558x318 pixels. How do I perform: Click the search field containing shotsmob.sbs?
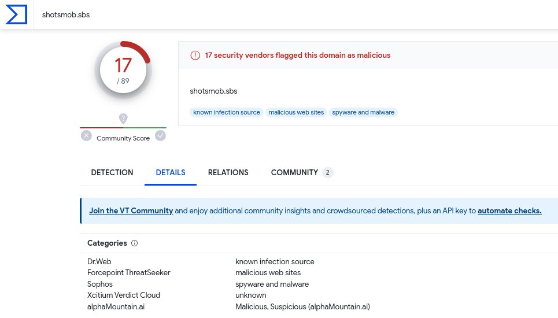296,14
